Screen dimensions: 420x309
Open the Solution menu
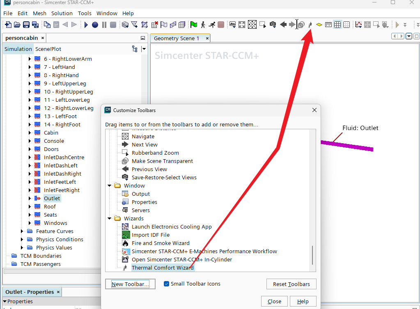pos(62,13)
